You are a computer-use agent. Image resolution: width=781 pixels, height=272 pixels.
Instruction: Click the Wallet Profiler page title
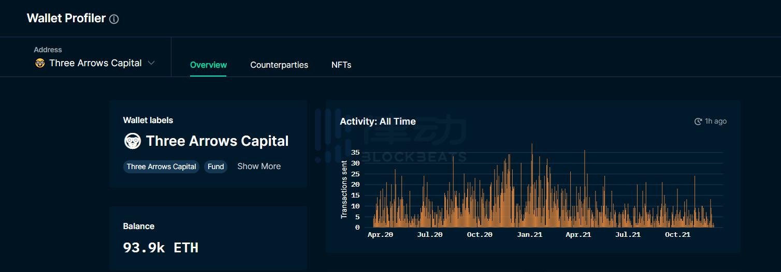click(66, 18)
